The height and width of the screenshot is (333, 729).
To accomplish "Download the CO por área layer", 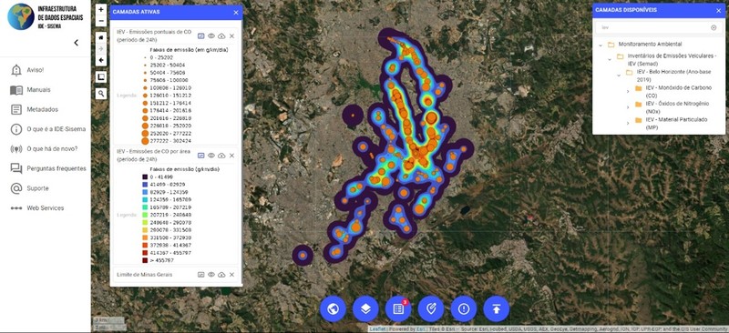I will point(221,156).
